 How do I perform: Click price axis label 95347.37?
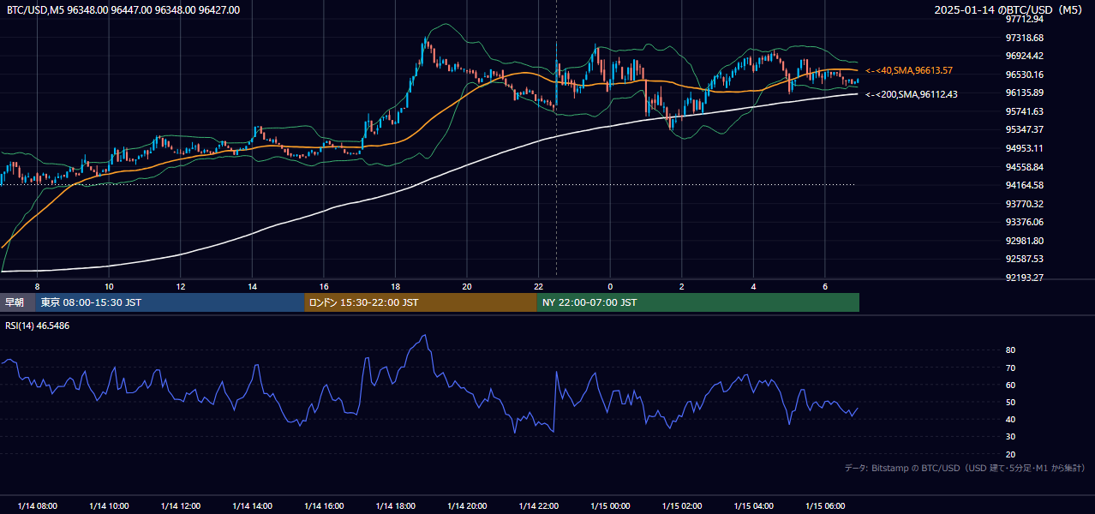(1025, 129)
